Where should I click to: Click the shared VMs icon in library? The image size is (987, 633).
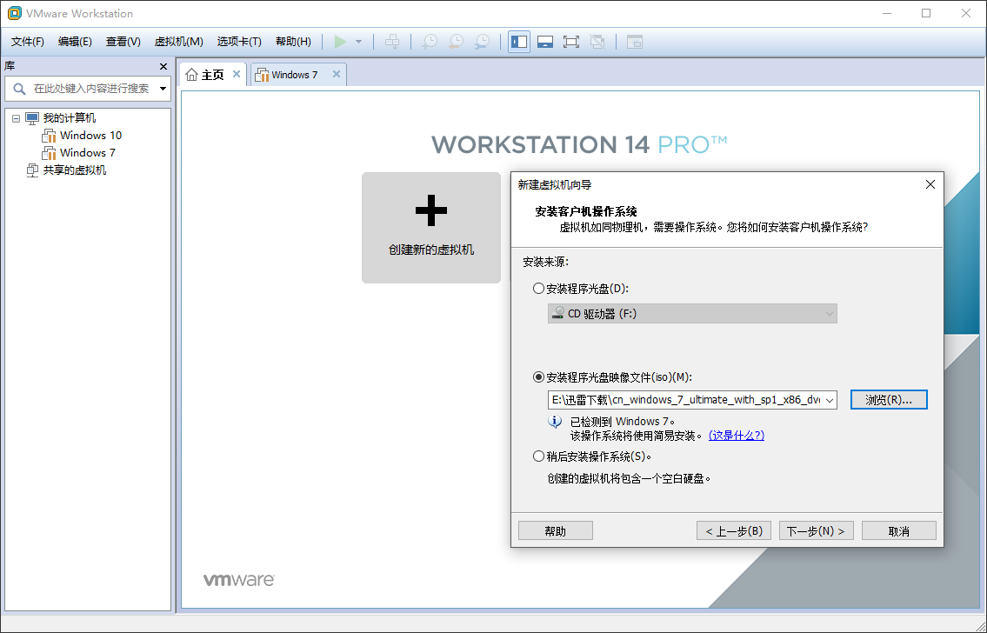tap(32, 170)
